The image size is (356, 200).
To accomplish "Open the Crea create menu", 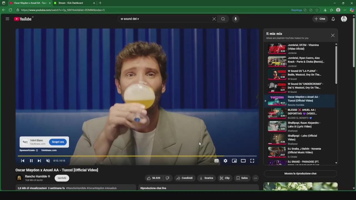I will tap(320, 19).
